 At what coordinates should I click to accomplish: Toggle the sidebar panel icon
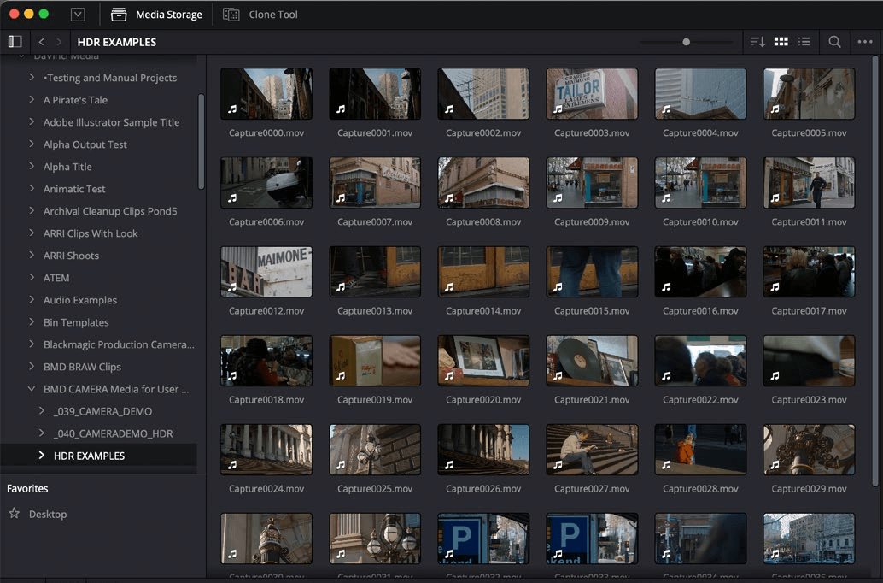click(x=15, y=41)
